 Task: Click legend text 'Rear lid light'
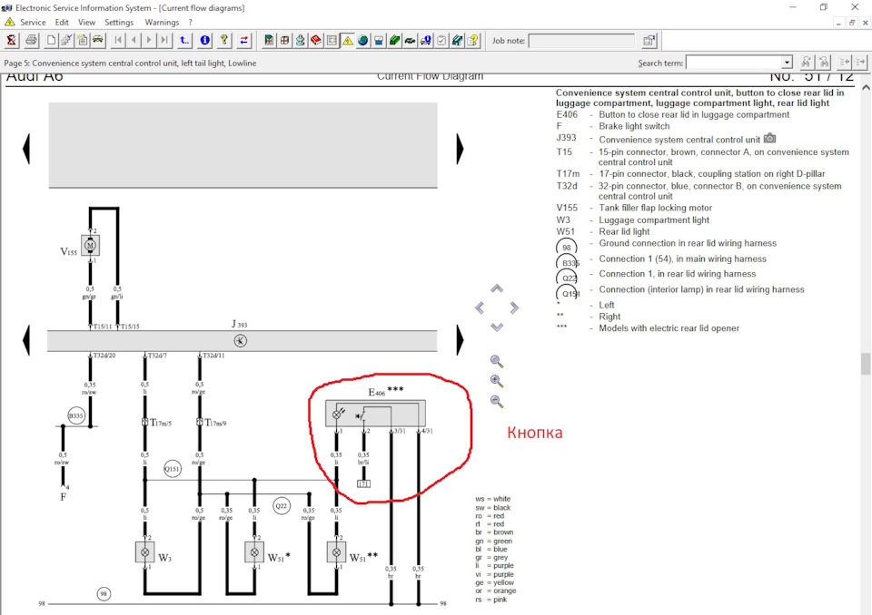[x=624, y=231]
